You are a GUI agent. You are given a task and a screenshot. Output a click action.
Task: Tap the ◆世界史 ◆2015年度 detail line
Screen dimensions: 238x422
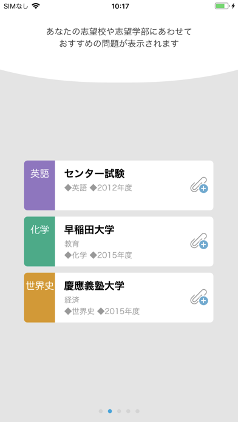(102, 312)
